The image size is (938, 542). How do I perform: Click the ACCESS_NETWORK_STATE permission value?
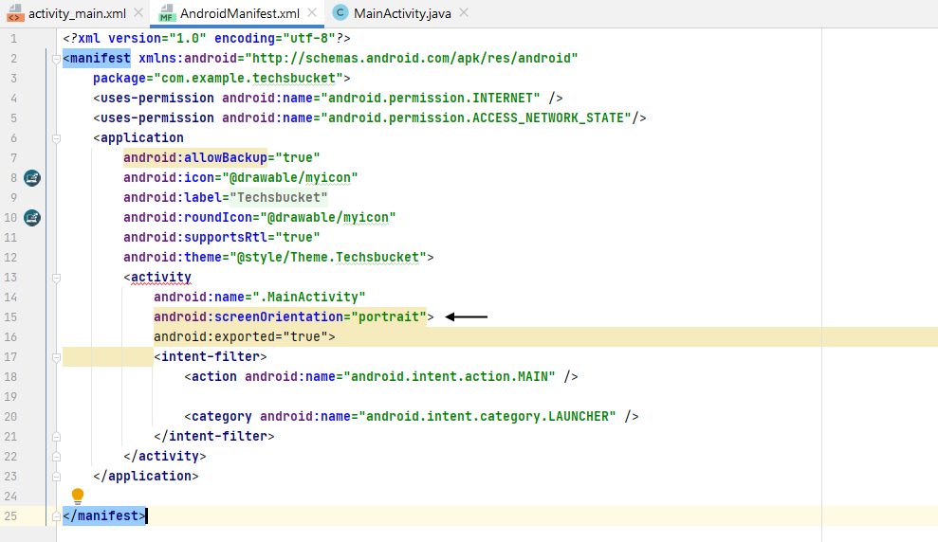477,117
